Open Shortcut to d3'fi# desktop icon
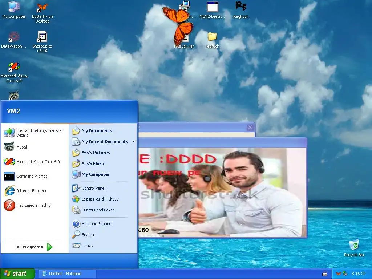 (42, 41)
